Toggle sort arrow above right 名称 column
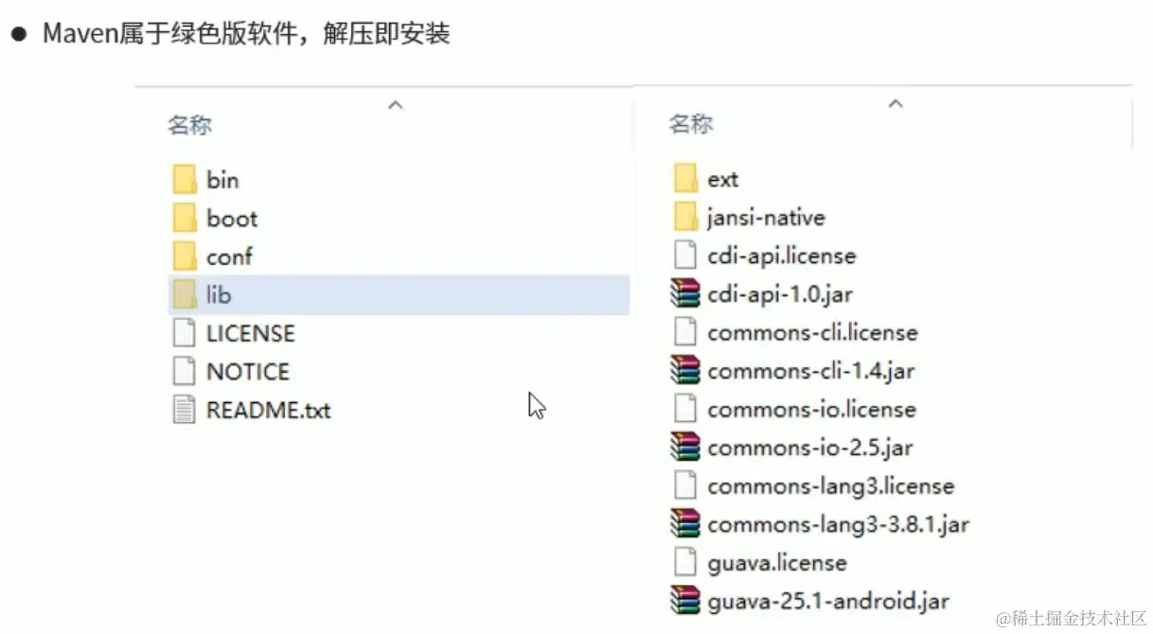This screenshot has height=634, width=1153. click(x=896, y=104)
